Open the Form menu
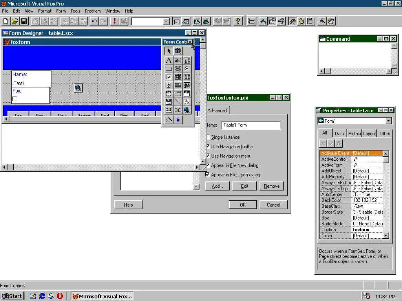The image size is (402, 301). pos(61,11)
